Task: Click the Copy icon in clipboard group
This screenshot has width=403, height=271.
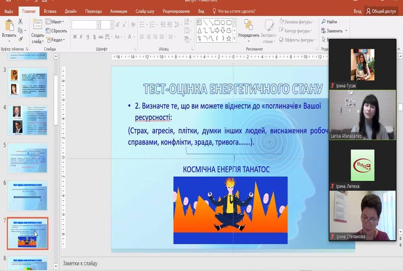Action: (x=20, y=31)
